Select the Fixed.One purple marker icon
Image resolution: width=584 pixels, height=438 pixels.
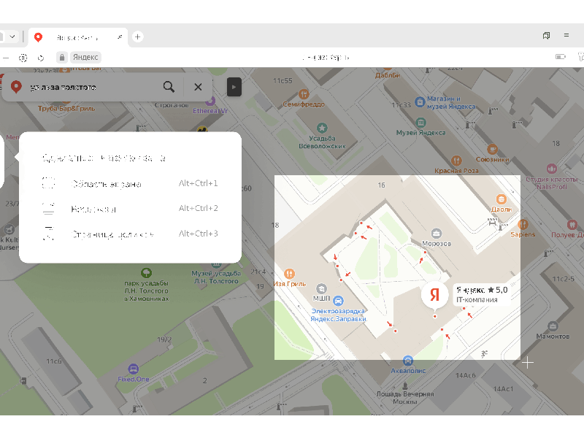pos(134,369)
